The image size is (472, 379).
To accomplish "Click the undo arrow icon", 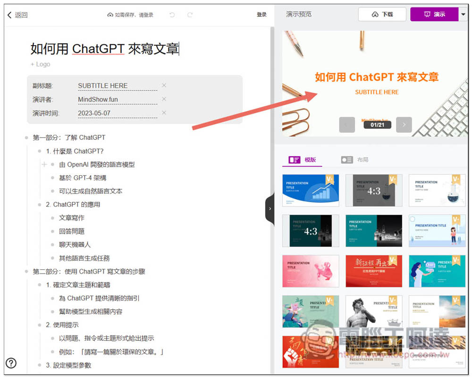I will (172, 15).
